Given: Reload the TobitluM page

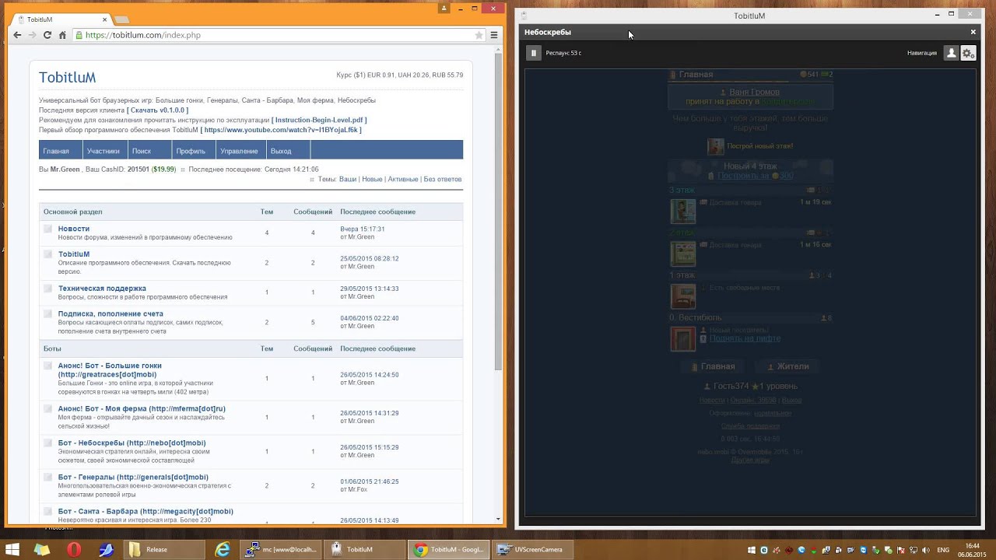Looking at the screenshot, I should pyautogui.click(x=47, y=35).
